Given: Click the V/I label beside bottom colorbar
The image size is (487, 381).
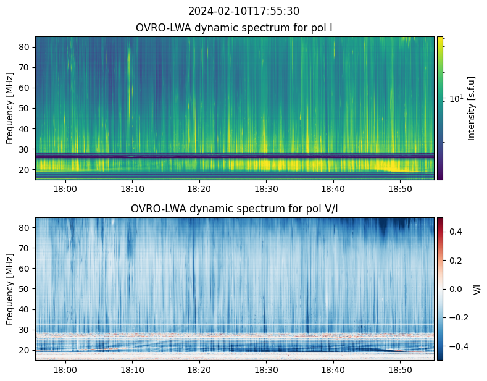Looking at the screenshot, I should tap(476, 288).
